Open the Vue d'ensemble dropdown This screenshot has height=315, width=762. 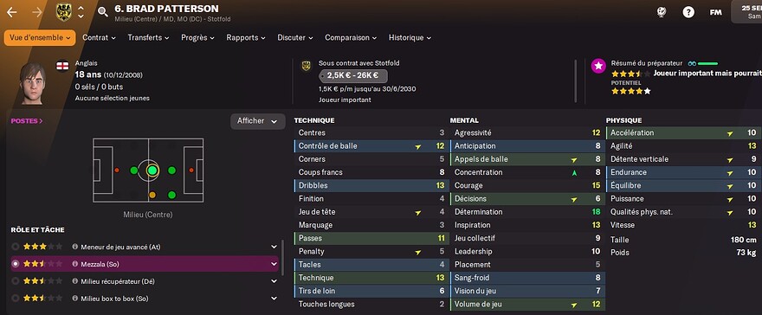(40, 37)
